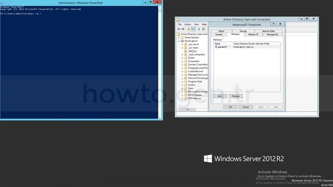Click the Forward arrow in AD toolbar
The height and width of the screenshot is (187, 333).
(183, 29)
